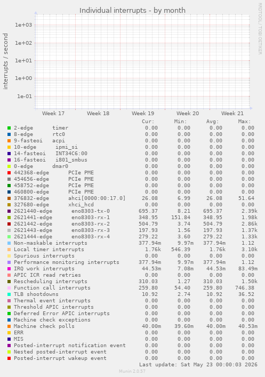Click the magenta swatch for IRQ work interrupts
Screen dimensions: 265x377
click(9, 269)
